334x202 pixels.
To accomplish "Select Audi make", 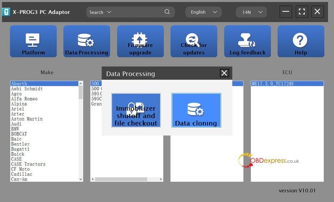I will click(x=45, y=124).
